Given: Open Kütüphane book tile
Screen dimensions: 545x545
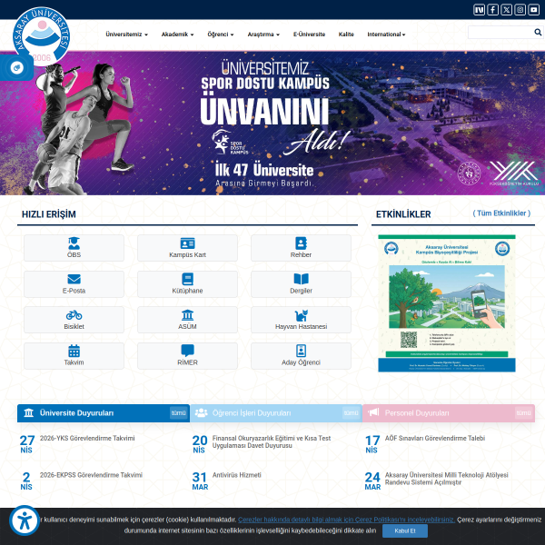Looking at the screenshot, I should [187, 284].
